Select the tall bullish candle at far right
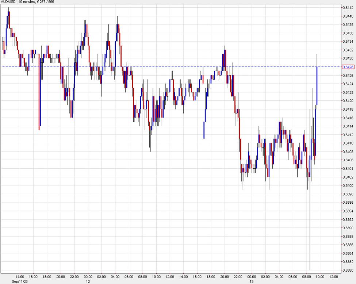356x284 pixels. point(317,84)
